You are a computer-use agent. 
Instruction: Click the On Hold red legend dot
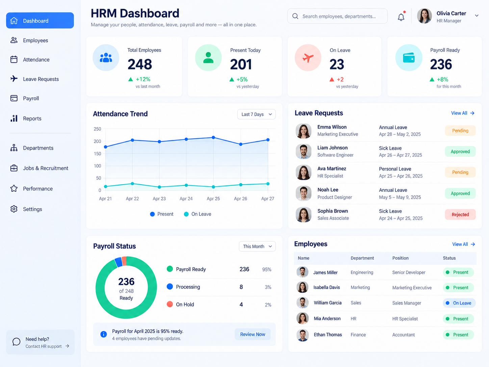tap(170, 304)
